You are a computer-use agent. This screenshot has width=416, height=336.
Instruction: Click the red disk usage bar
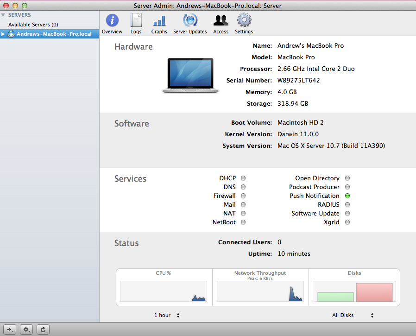coord(374,292)
